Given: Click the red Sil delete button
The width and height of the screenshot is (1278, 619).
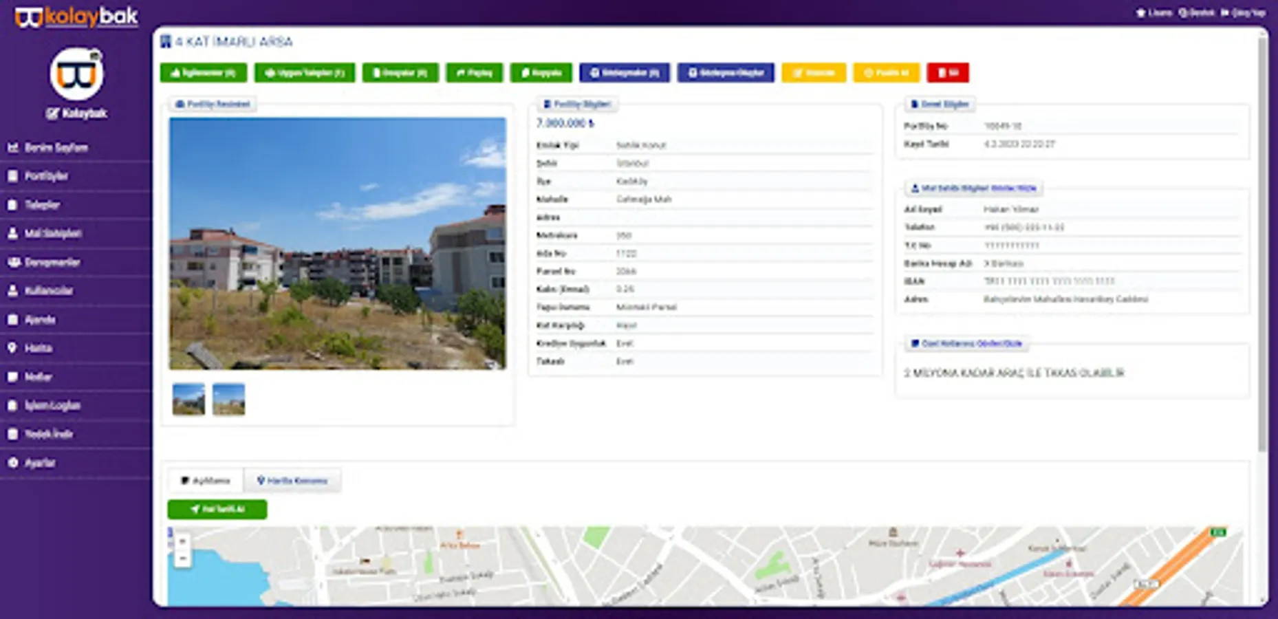Looking at the screenshot, I should pyautogui.click(x=948, y=72).
